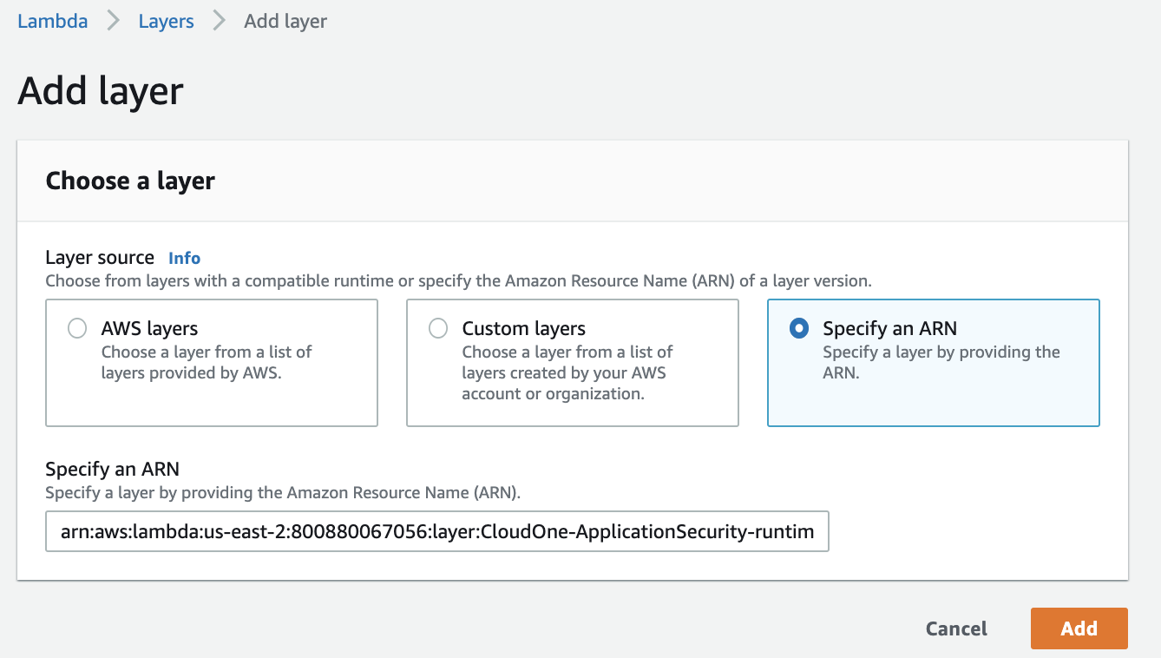Go to the Layers breadcrumb page
The image size is (1161, 658).
[x=166, y=21]
